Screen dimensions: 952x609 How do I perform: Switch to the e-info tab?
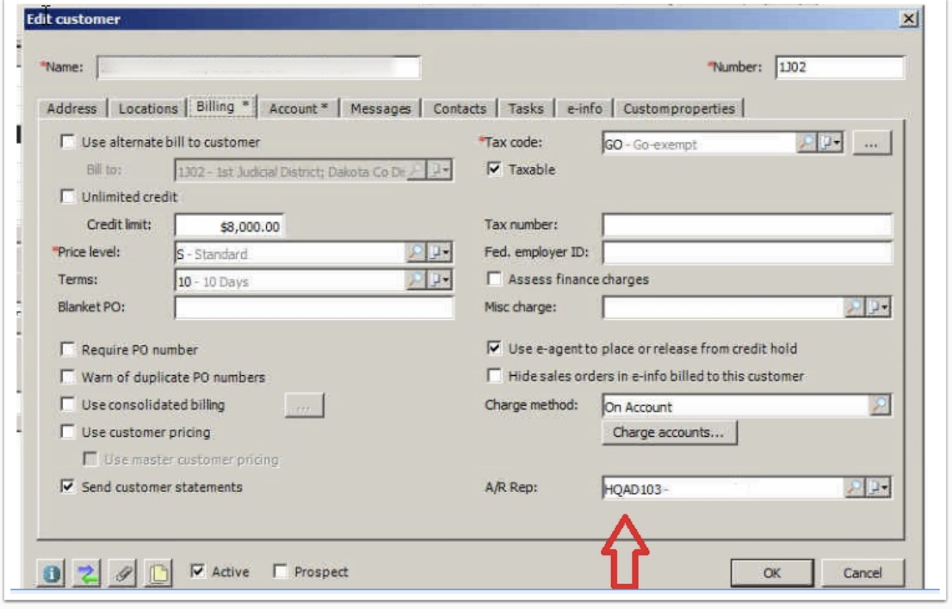point(584,108)
